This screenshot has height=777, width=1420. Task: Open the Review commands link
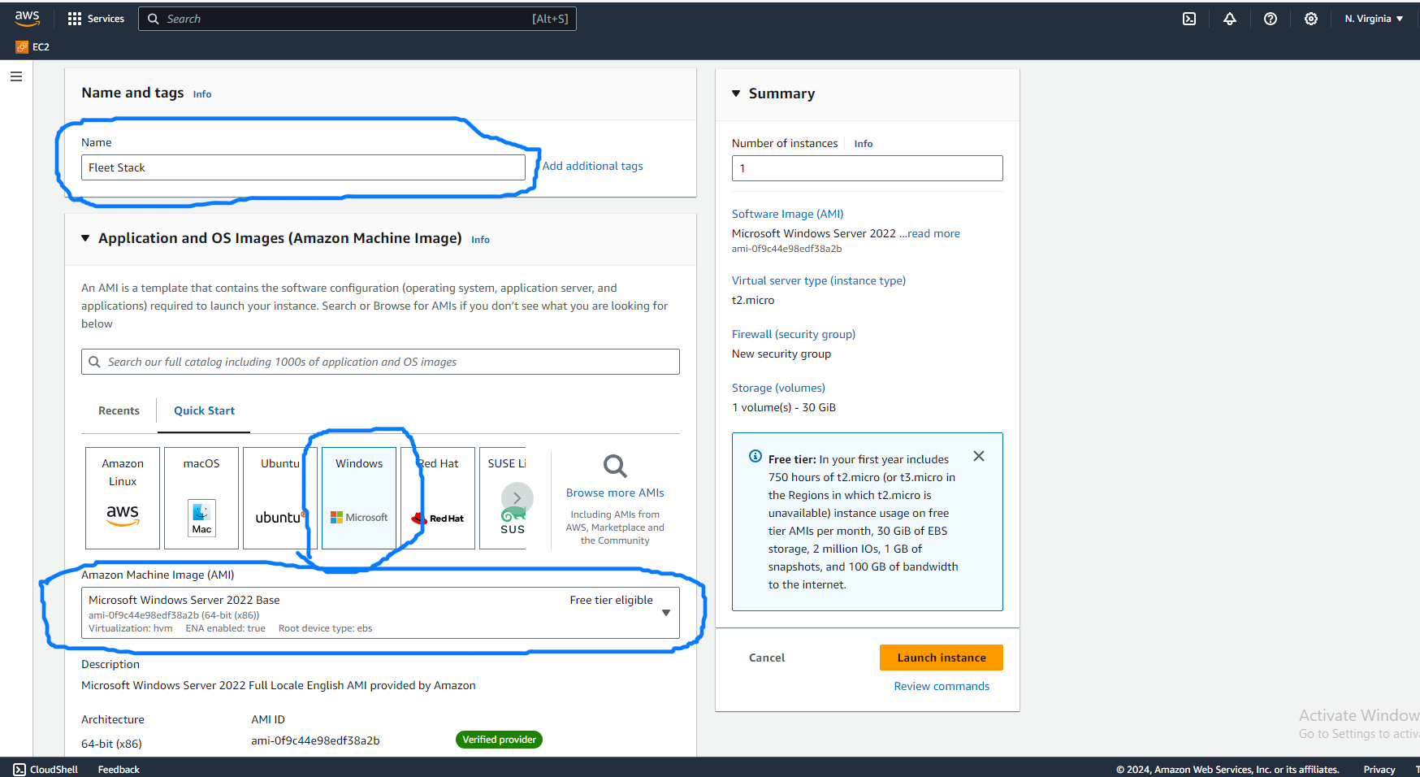pos(942,686)
